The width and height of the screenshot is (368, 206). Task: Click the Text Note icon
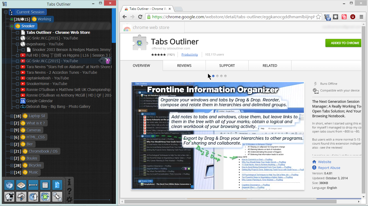tap(45, 185)
